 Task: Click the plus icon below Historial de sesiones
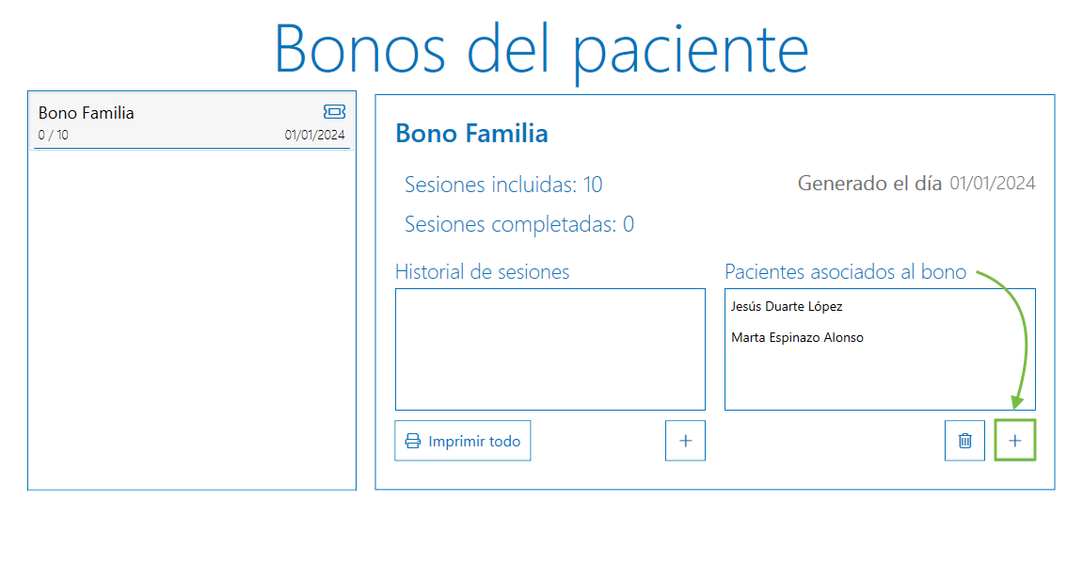pyautogui.click(x=684, y=440)
